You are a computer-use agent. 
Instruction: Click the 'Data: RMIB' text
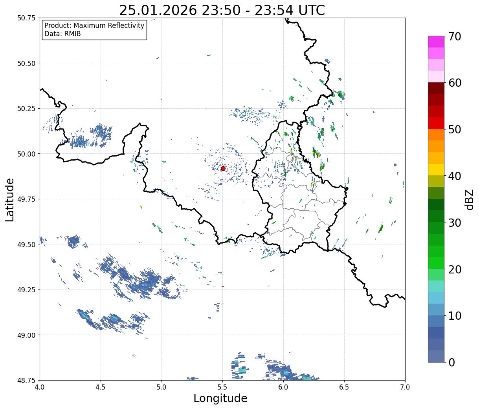click(x=62, y=34)
